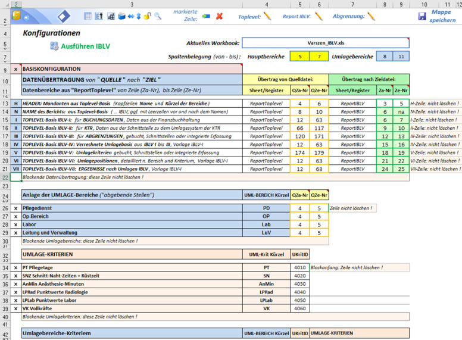Toggle the x mark for PT Pflegetage row
The image size is (462, 340).
click(x=15, y=267)
